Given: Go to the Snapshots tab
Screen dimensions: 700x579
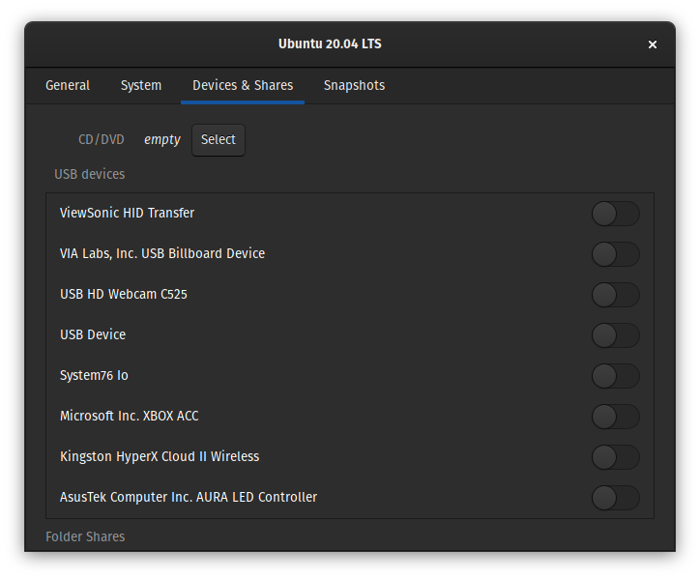Looking at the screenshot, I should pyautogui.click(x=354, y=86).
